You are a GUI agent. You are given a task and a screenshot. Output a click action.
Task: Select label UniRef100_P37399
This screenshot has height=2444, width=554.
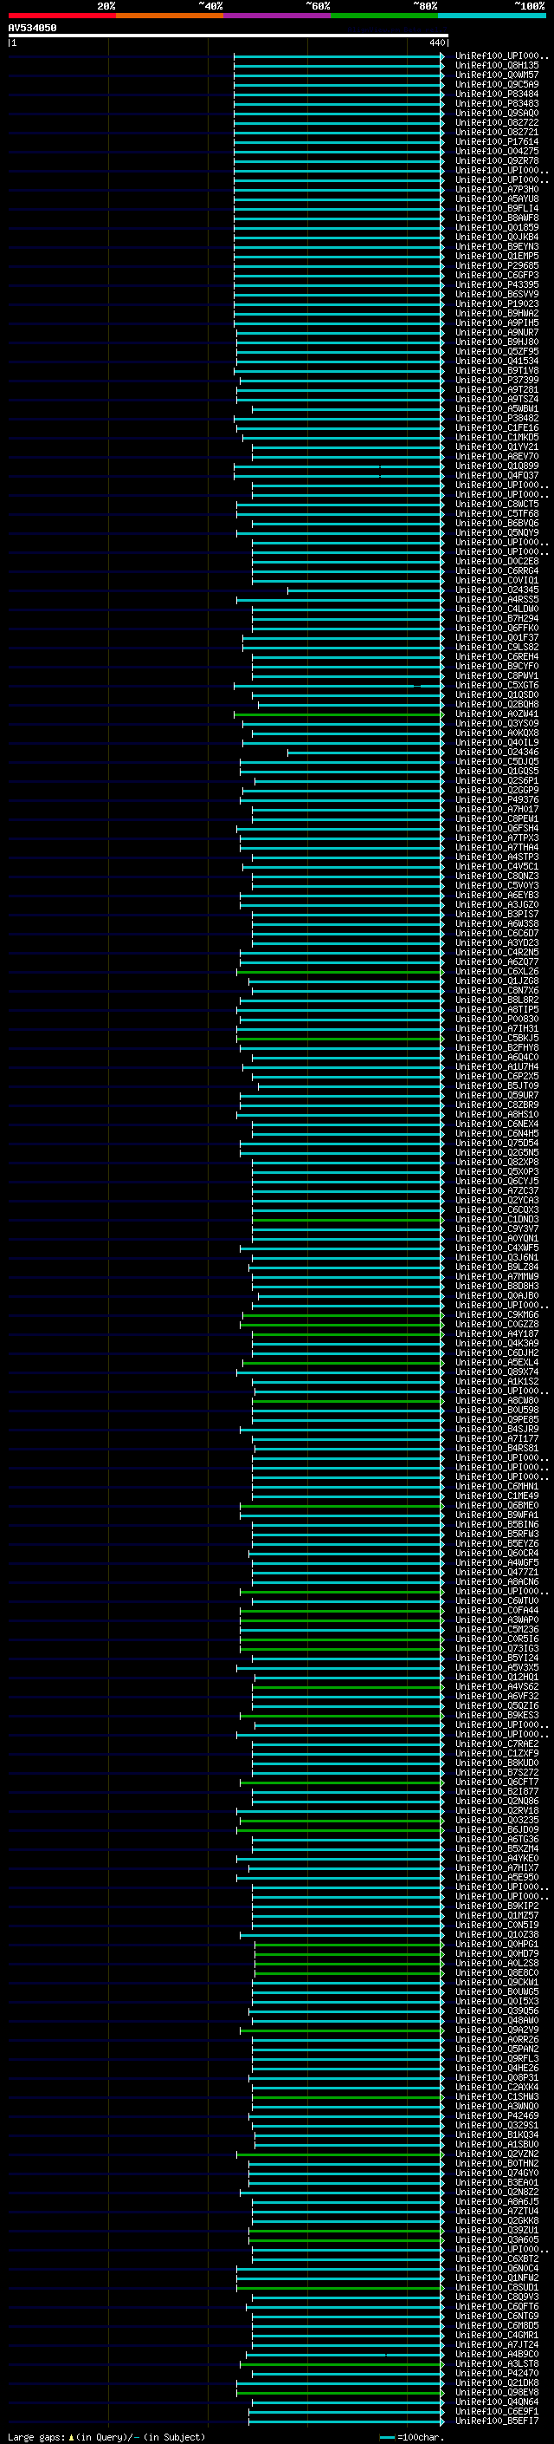pyautogui.click(x=496, y=380)
